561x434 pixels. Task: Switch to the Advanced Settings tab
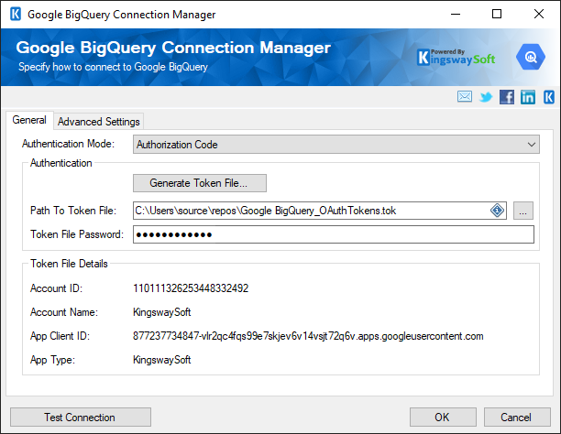(99, 122)
